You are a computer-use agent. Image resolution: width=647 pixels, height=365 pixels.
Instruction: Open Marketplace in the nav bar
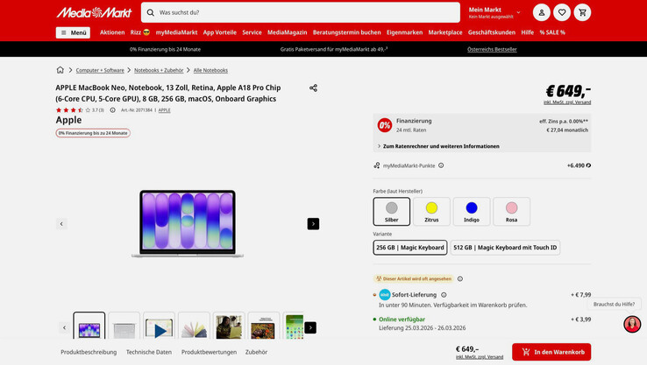(445, 32)
